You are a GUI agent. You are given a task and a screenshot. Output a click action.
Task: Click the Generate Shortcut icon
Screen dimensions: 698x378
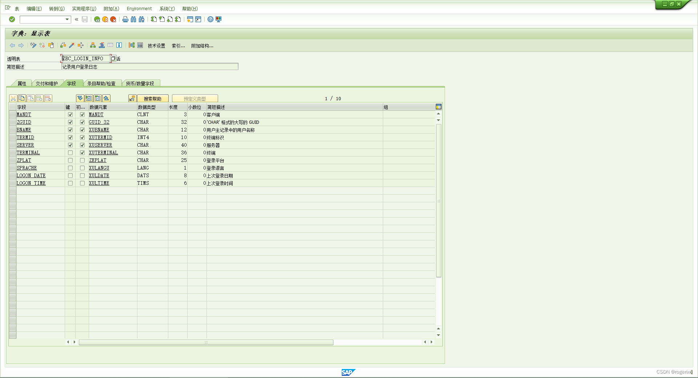point(198,19)
